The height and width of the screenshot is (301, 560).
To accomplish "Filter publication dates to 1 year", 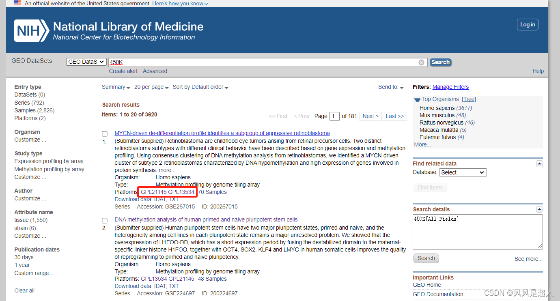I will click(22, 265).
